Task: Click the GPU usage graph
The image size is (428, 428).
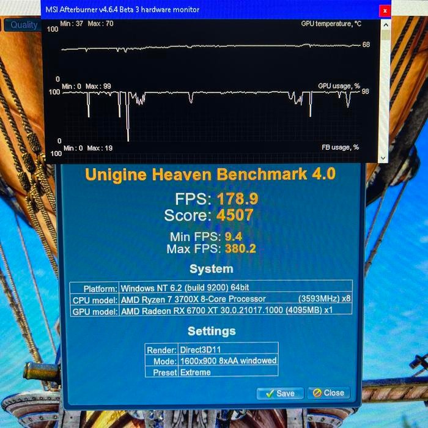Action: point(208,104)
